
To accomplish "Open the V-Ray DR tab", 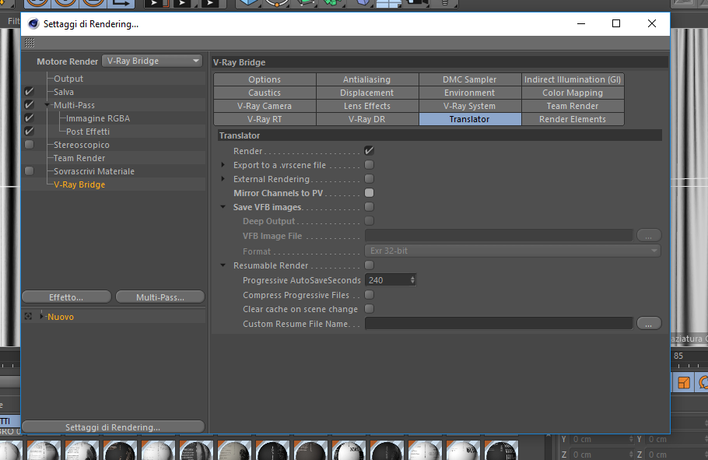I will 367,119.
